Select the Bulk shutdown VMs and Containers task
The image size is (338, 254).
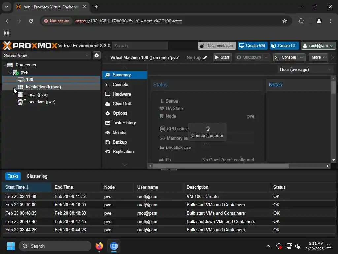click(169, 221)
